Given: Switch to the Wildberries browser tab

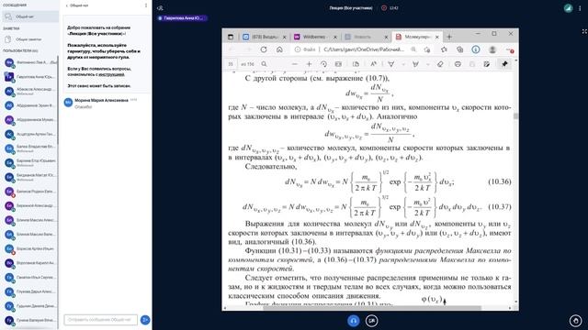Looking at the screenshot, I should [x=315, y=37].
